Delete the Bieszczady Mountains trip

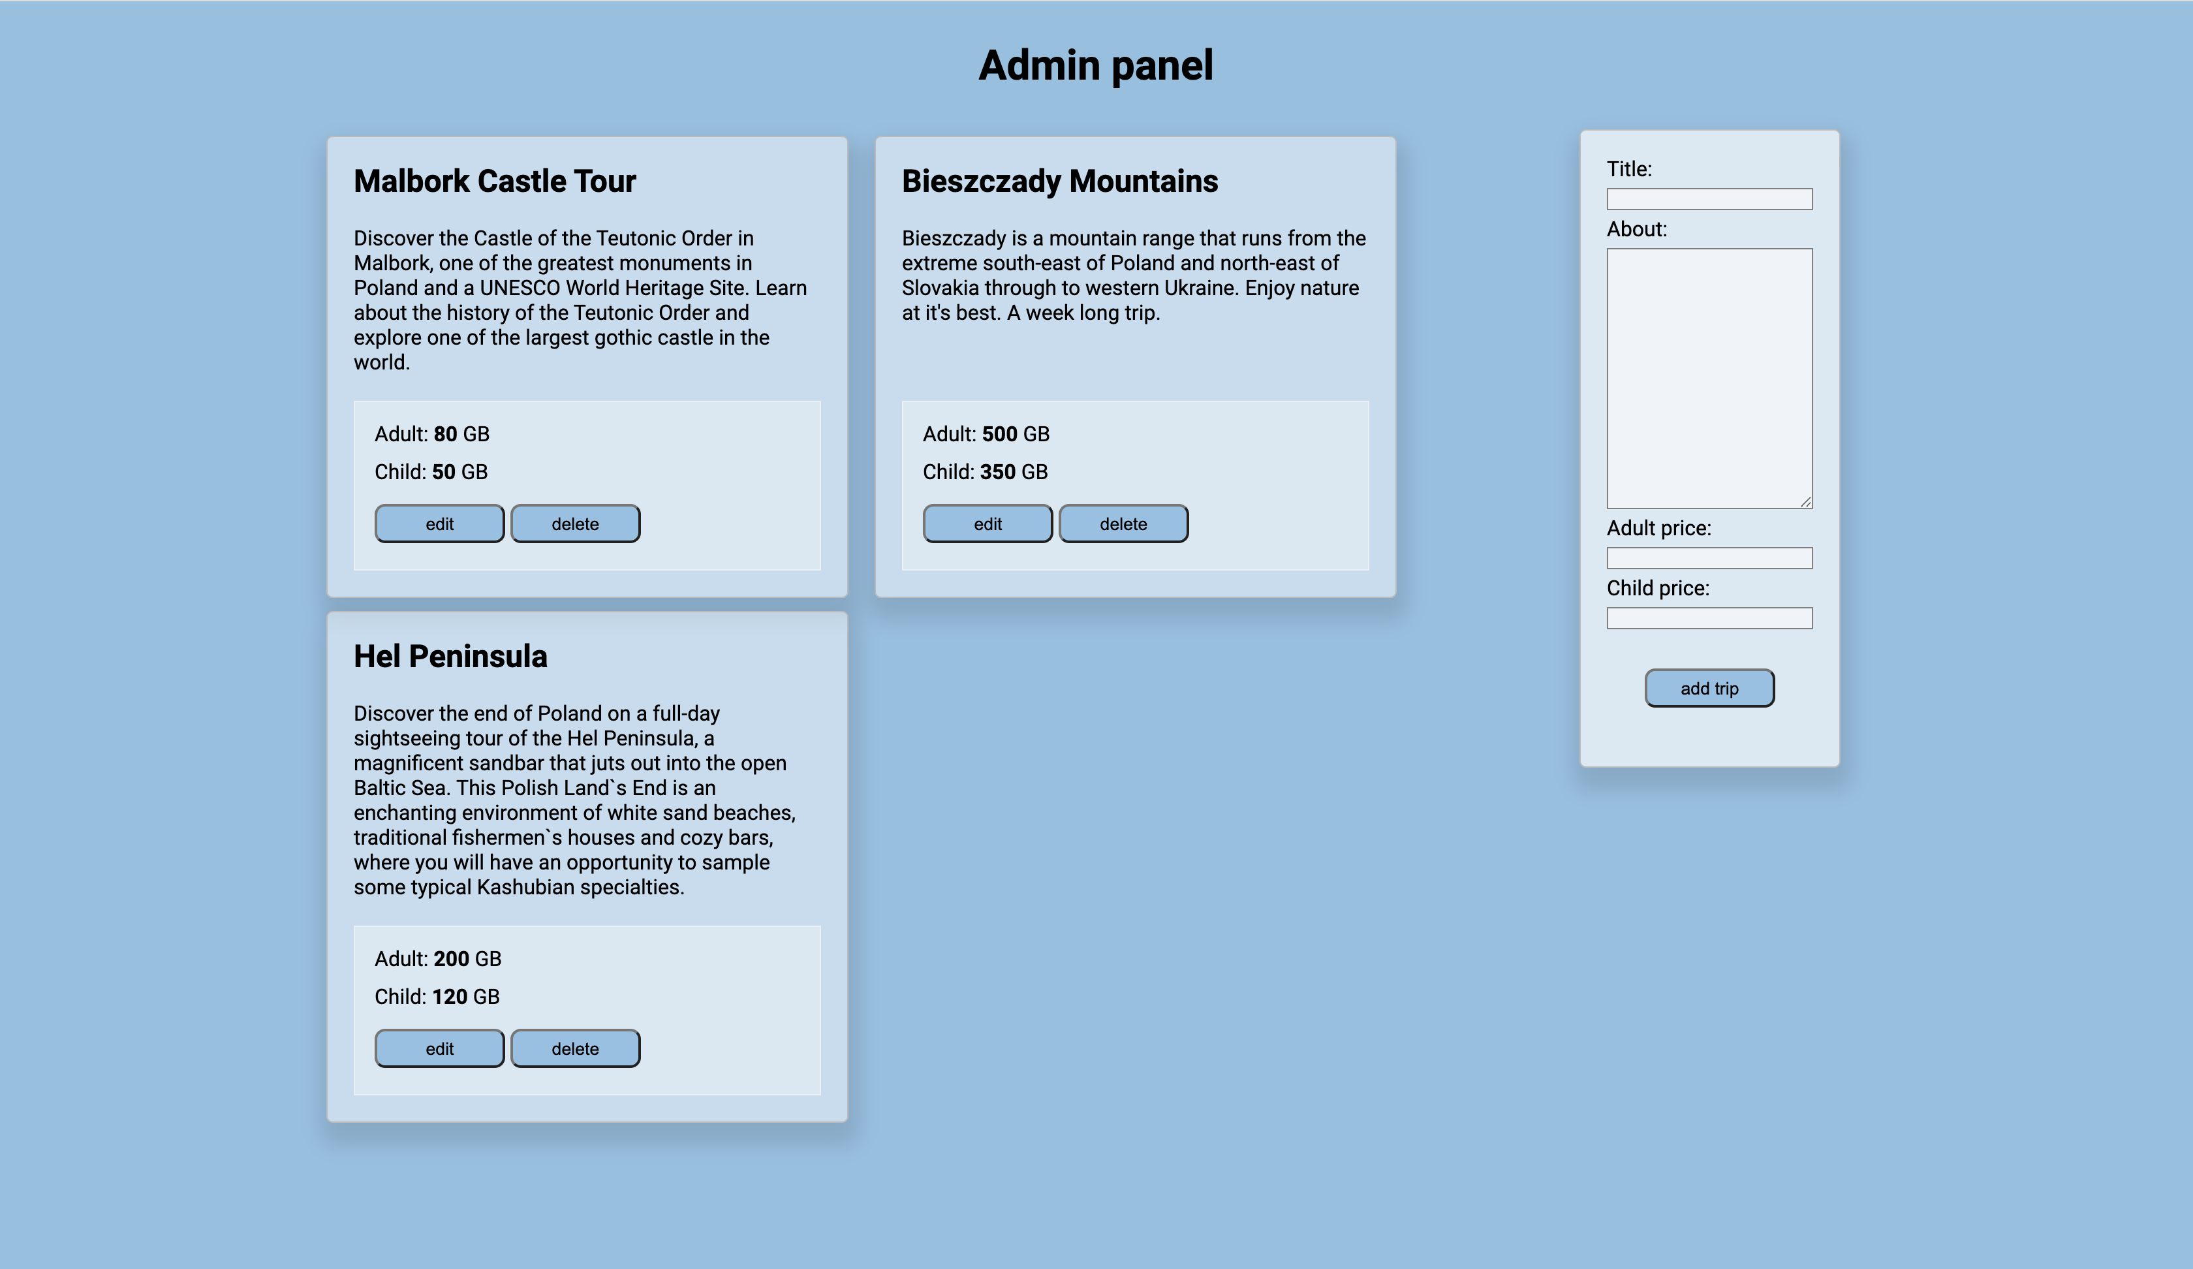(1123, 524)
